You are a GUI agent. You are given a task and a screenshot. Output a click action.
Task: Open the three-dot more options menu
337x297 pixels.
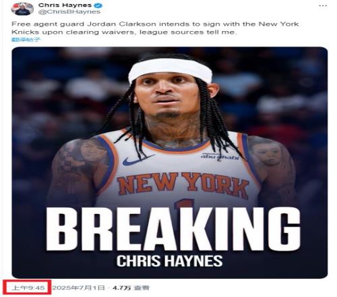click(323, 5)
